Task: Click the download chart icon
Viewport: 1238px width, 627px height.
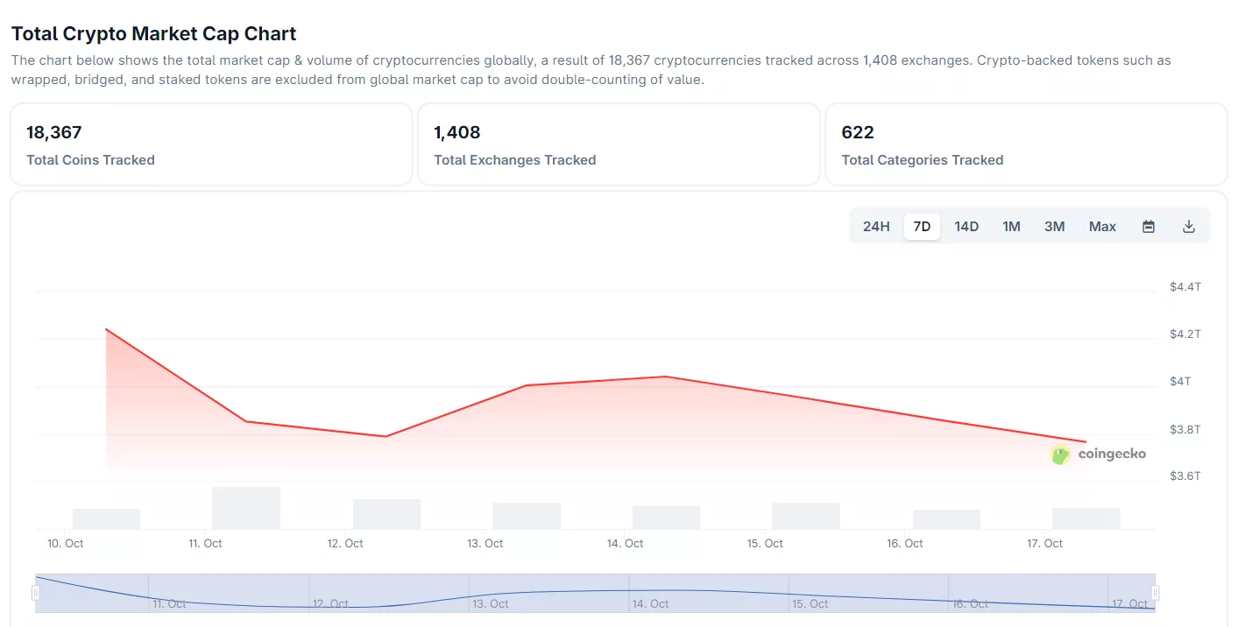Action: point(1189,227)
